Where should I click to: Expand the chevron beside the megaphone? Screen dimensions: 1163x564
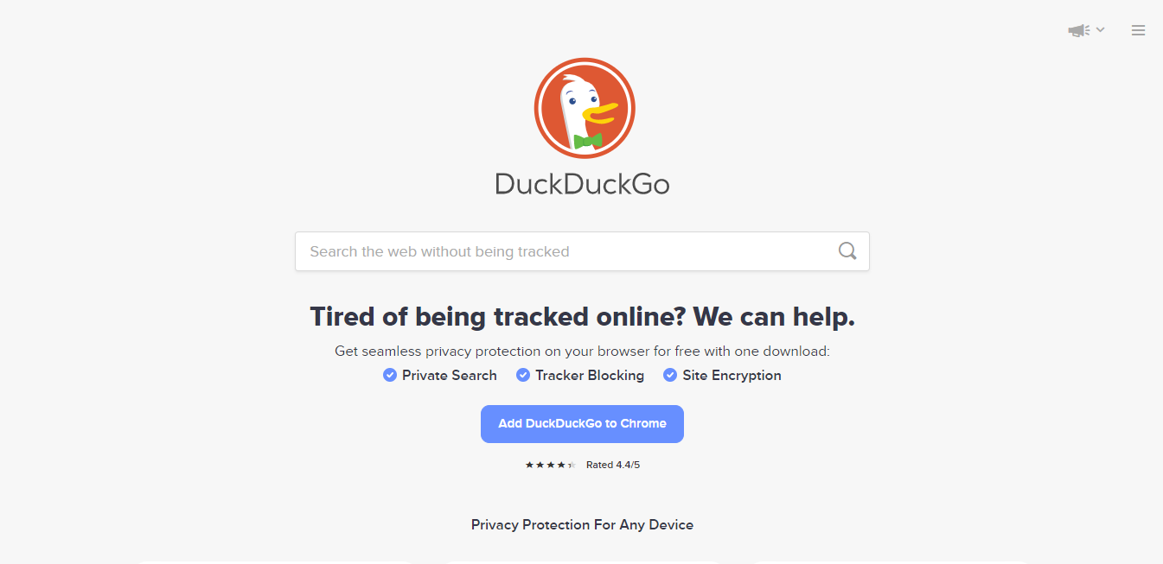point(1101,29)
